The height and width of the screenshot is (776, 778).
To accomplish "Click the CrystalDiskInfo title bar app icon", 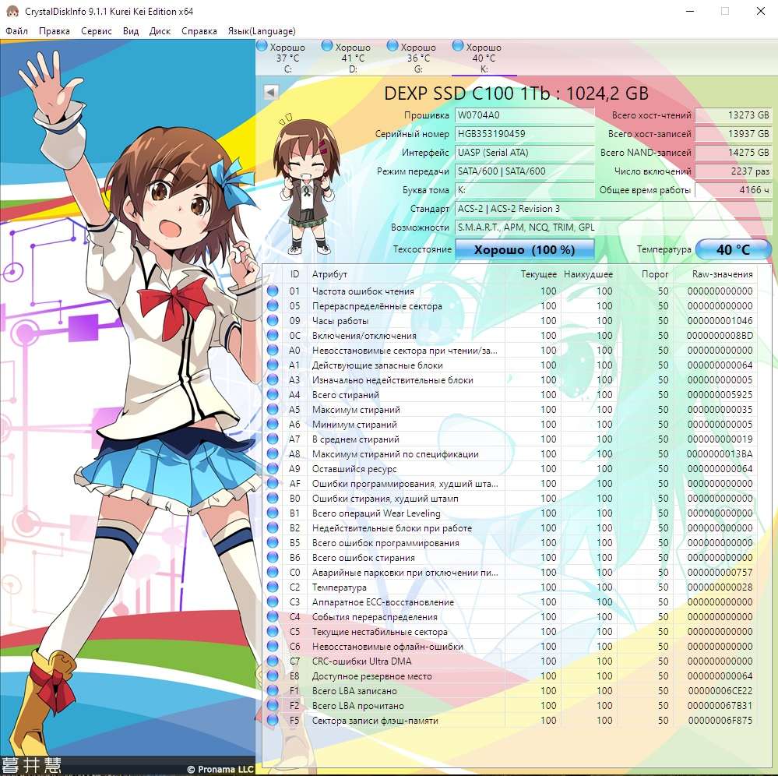I will tap(12, 12).
